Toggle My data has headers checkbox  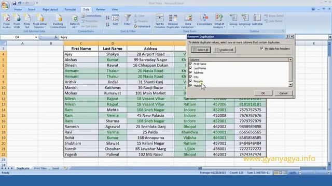coord(261,49)
